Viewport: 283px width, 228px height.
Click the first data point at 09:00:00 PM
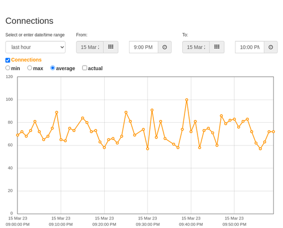[18, 135]
